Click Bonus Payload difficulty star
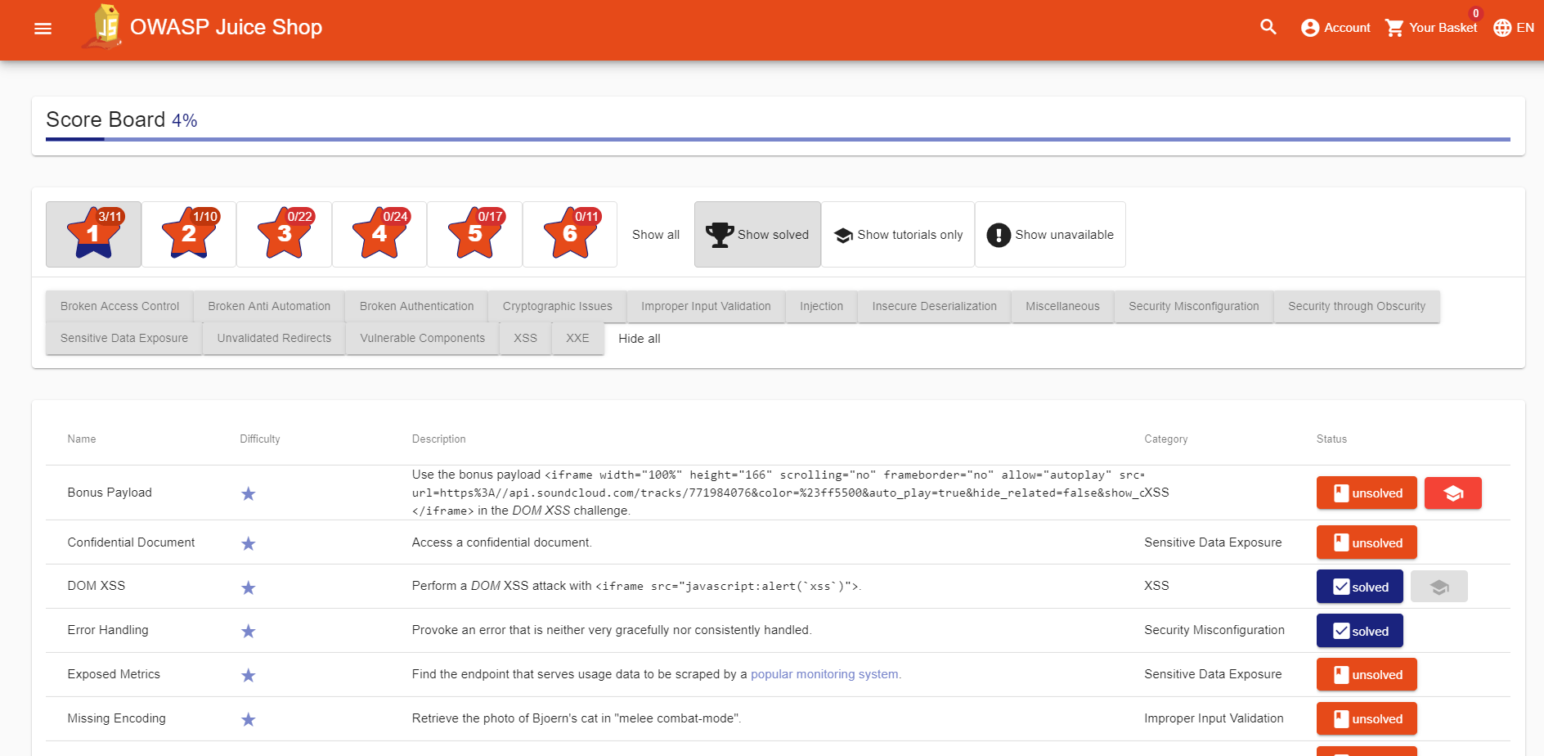 point(249,493)
